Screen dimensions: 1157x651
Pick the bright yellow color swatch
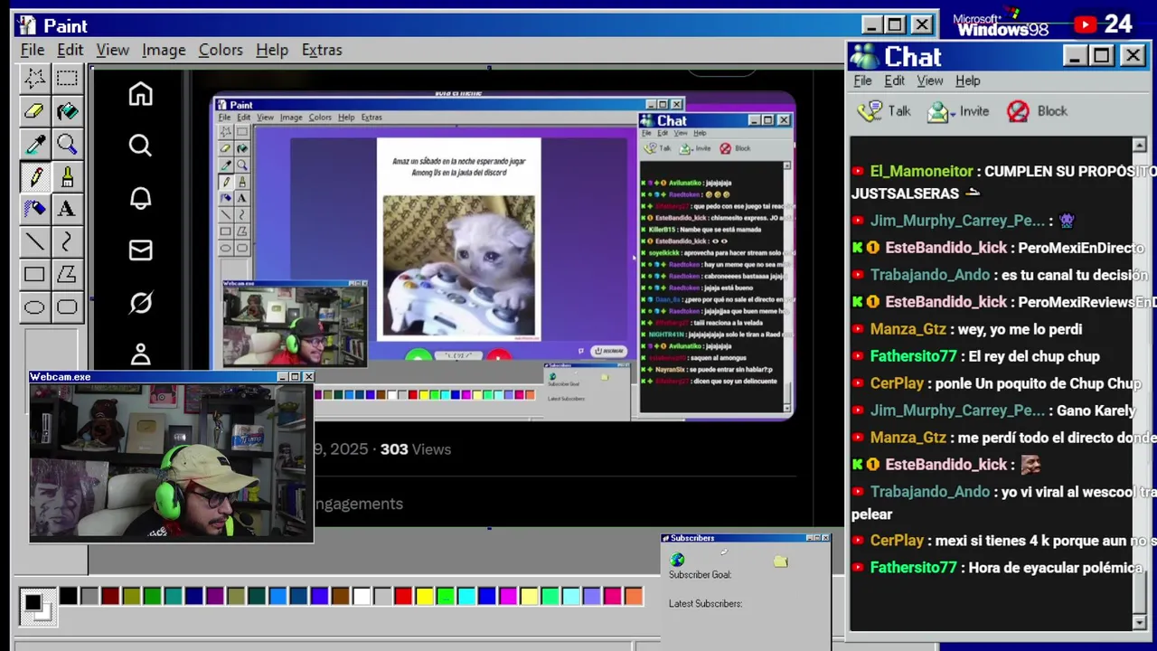click(x=424, y=596)
